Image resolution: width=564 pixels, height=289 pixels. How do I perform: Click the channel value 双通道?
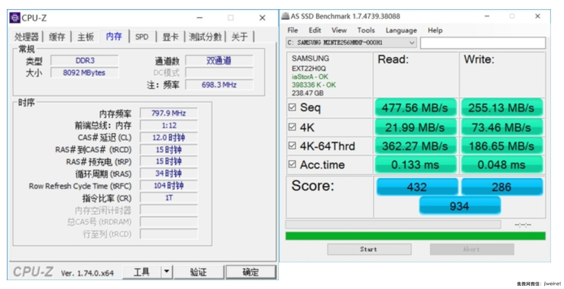pos(219,61)
